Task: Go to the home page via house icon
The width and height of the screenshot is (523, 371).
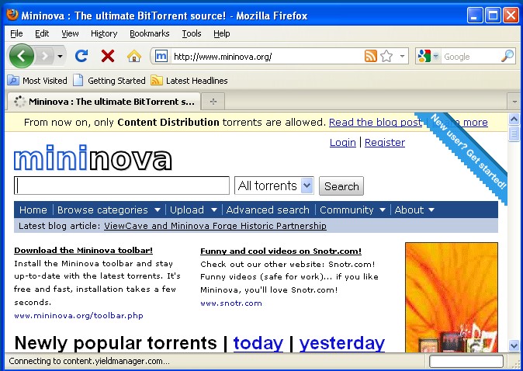Action: (134, 56)
